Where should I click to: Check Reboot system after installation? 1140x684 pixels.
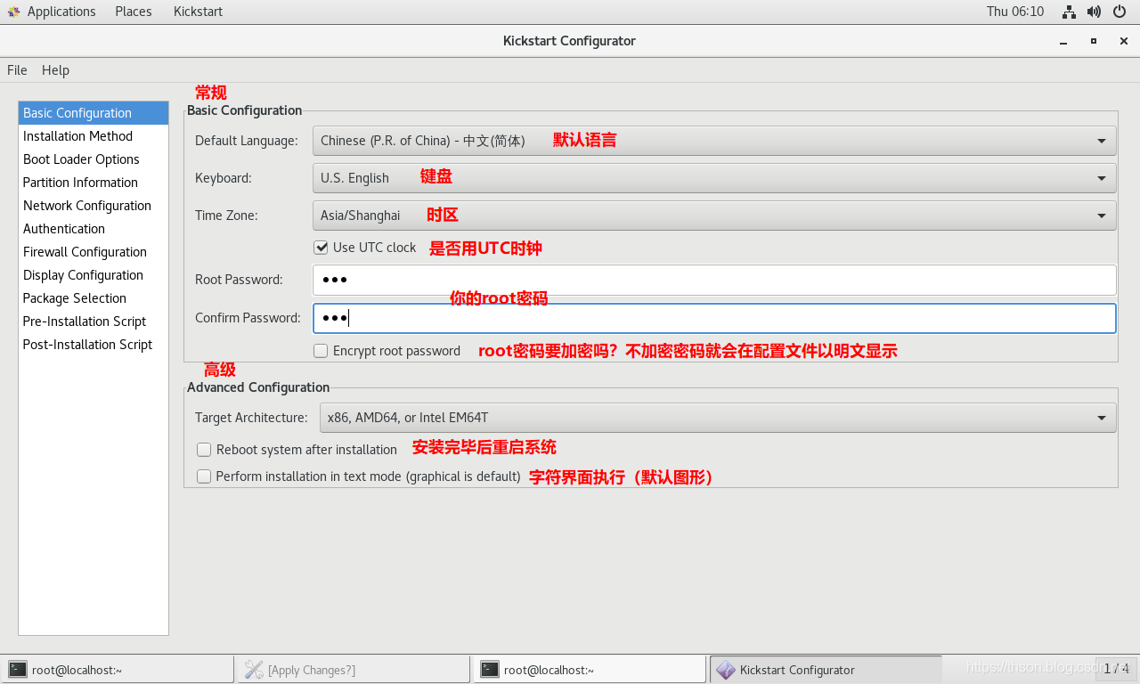click(204, 450)
